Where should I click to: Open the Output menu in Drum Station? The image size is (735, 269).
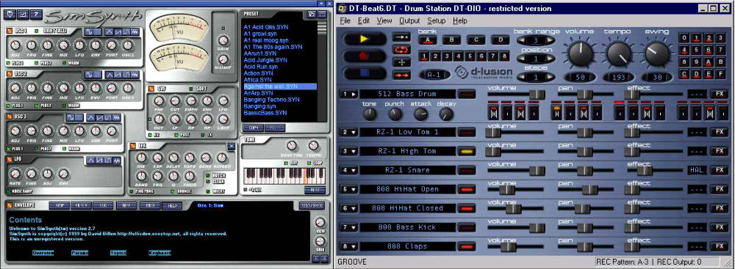[409, 21]
